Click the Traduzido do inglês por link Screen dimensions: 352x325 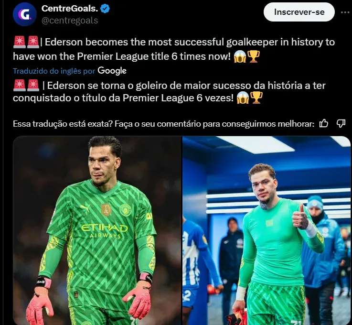click(x=54, y=71)
